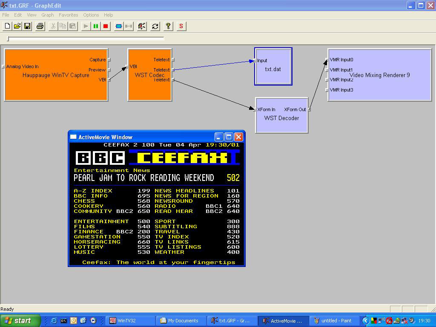Open the Edit menu
Viewport: 436px width, 327px height.
coord(18,15)
